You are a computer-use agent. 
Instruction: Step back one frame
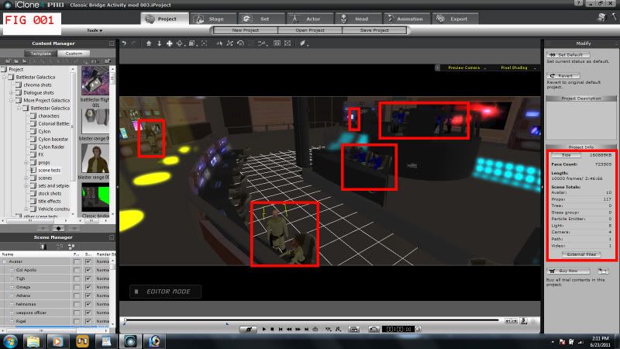coord(289,329)
